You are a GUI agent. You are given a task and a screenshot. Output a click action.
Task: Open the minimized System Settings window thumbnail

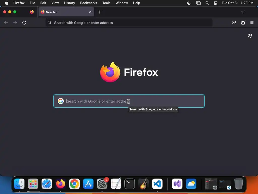coord(211,184)
